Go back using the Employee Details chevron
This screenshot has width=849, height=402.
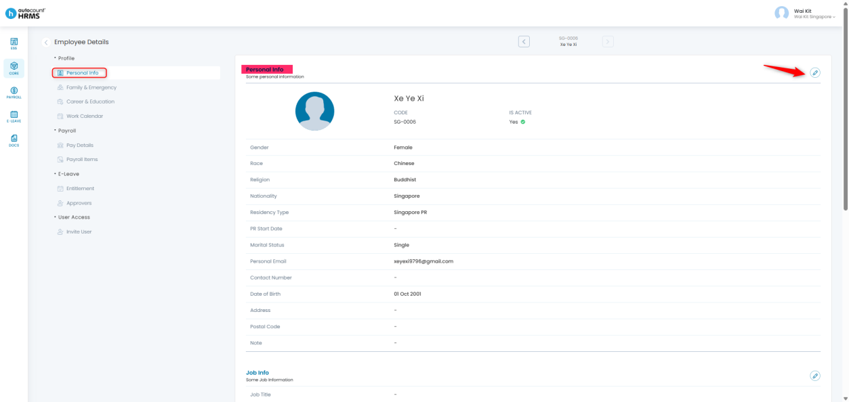click(46, 42)
